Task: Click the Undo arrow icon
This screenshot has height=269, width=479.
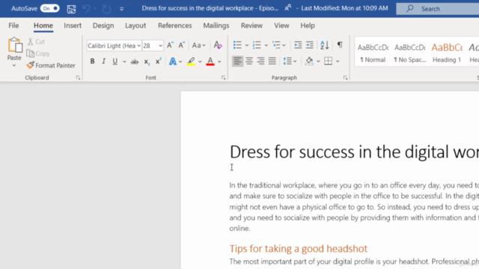Action: click(x=86, y=9)
